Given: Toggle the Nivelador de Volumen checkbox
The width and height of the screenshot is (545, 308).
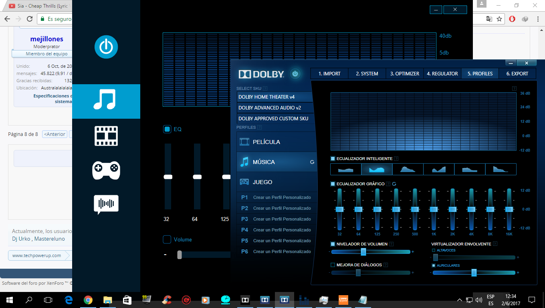Looking at the screenshot, I should pyautogui.click(x=333, y=244).
